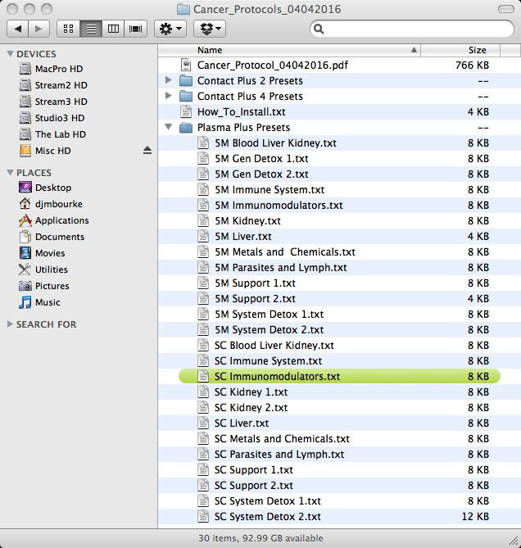
Task: Open the Movies sidebar icon
Action: pos(25,253)
